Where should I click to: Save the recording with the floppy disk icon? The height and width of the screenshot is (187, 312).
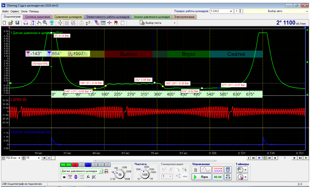point(17,23)
